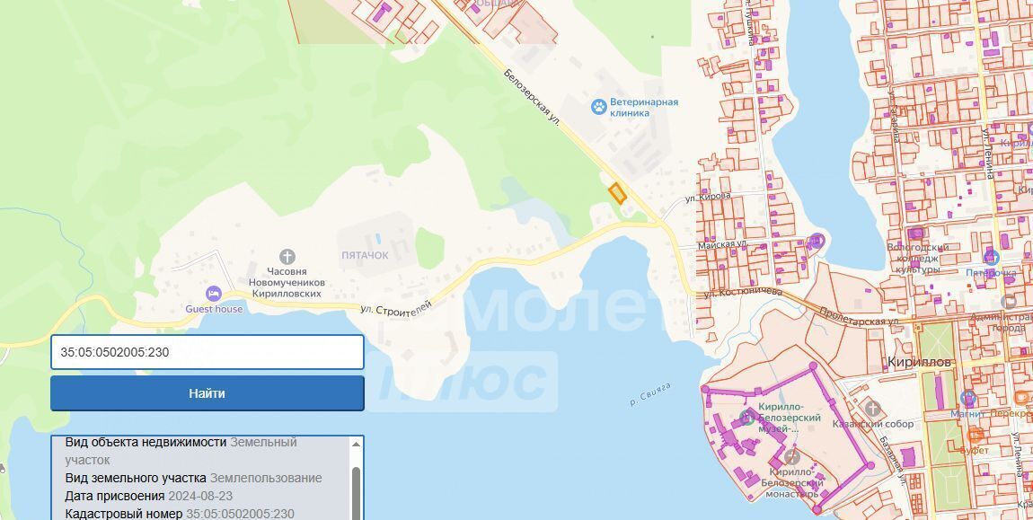Click the Кирилло-Белозерский монастырь church icon

click(792, 457)
